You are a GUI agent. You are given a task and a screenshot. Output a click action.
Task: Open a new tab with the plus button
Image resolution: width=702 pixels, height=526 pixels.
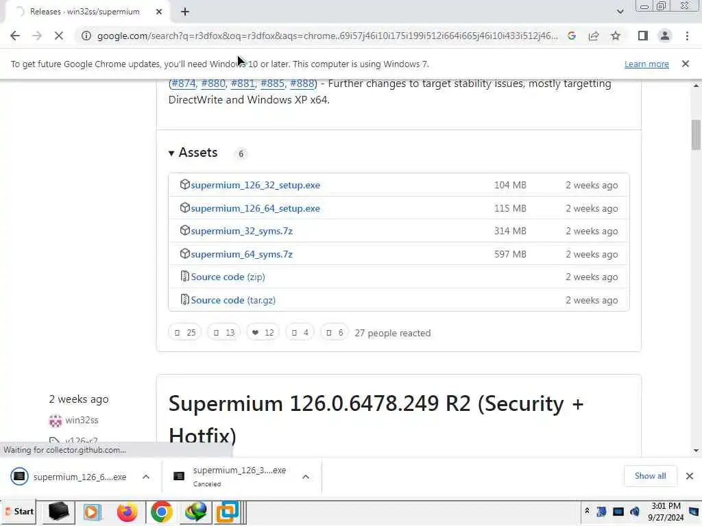point(185,12)
